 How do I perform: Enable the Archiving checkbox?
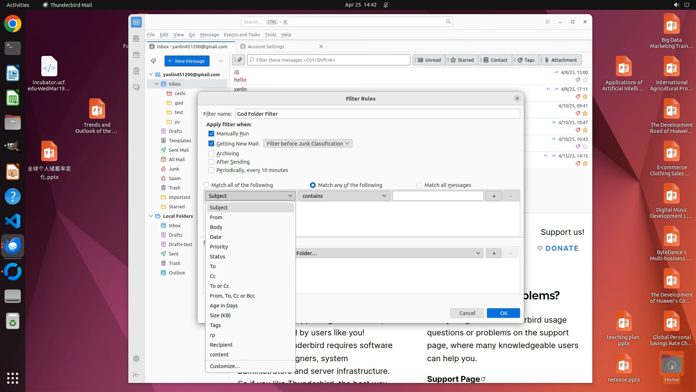[x=211, y=154]
